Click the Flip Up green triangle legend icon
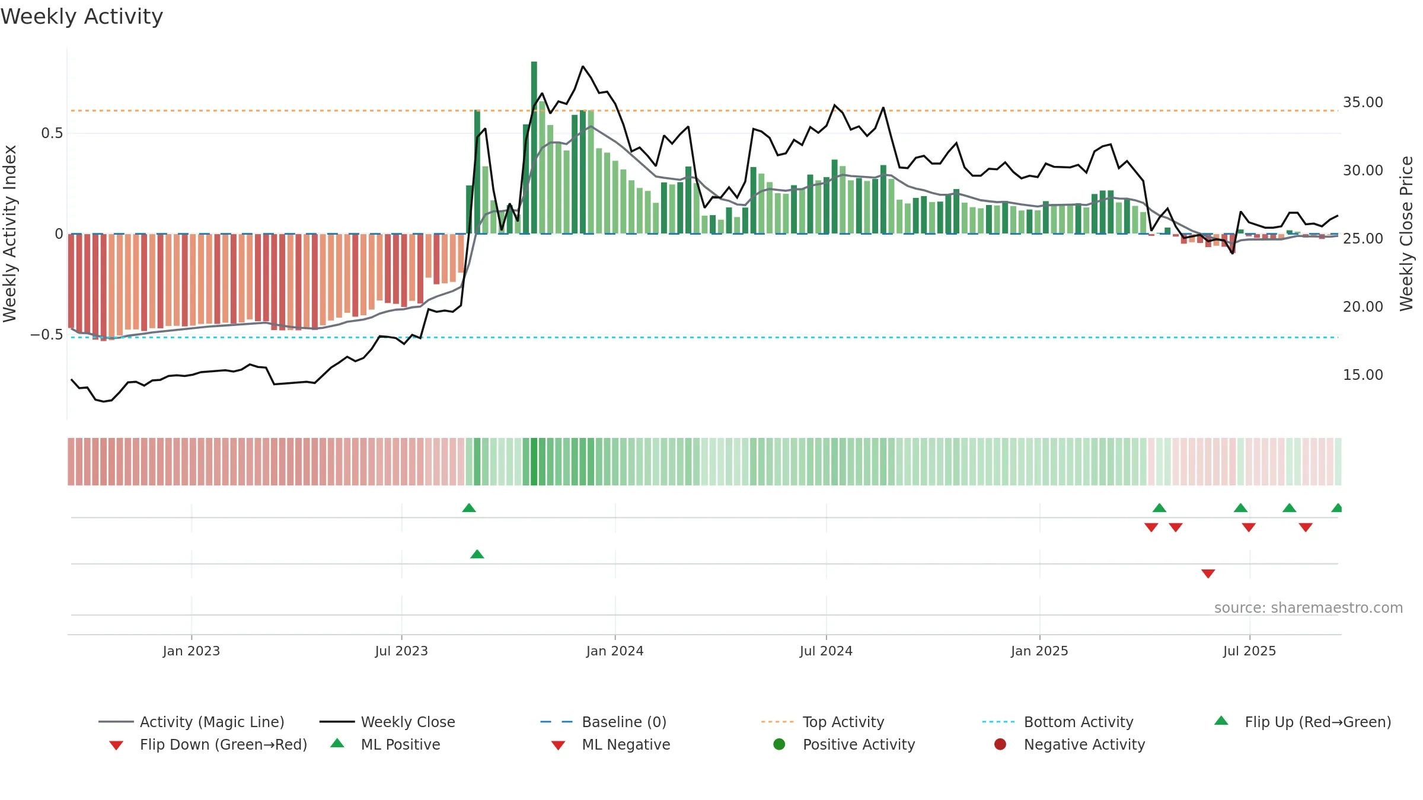 pyautogui.click(x=1221, y=721)
